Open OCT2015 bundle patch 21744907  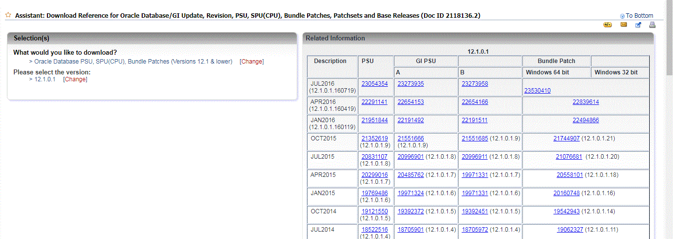[x=567, y=138]
